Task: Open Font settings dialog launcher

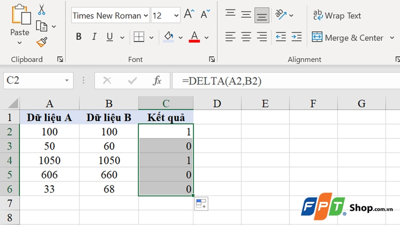Action: click(x=211, y=59)
